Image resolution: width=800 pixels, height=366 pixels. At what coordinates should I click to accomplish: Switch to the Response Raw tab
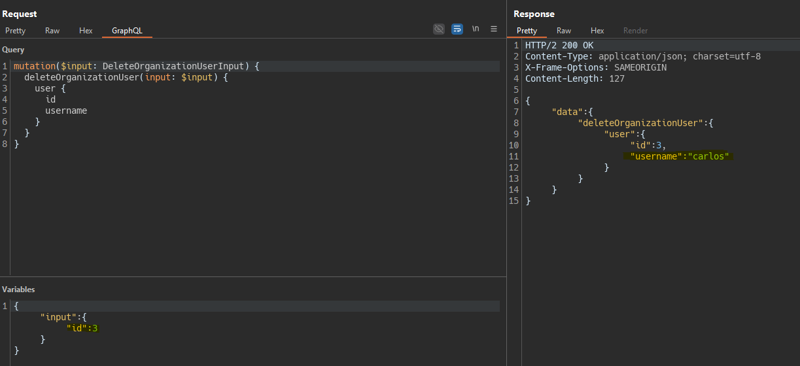point(564,31)
